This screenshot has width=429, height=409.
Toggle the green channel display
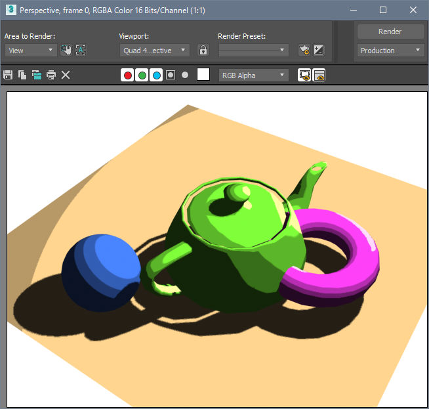(x=142, y=75)
